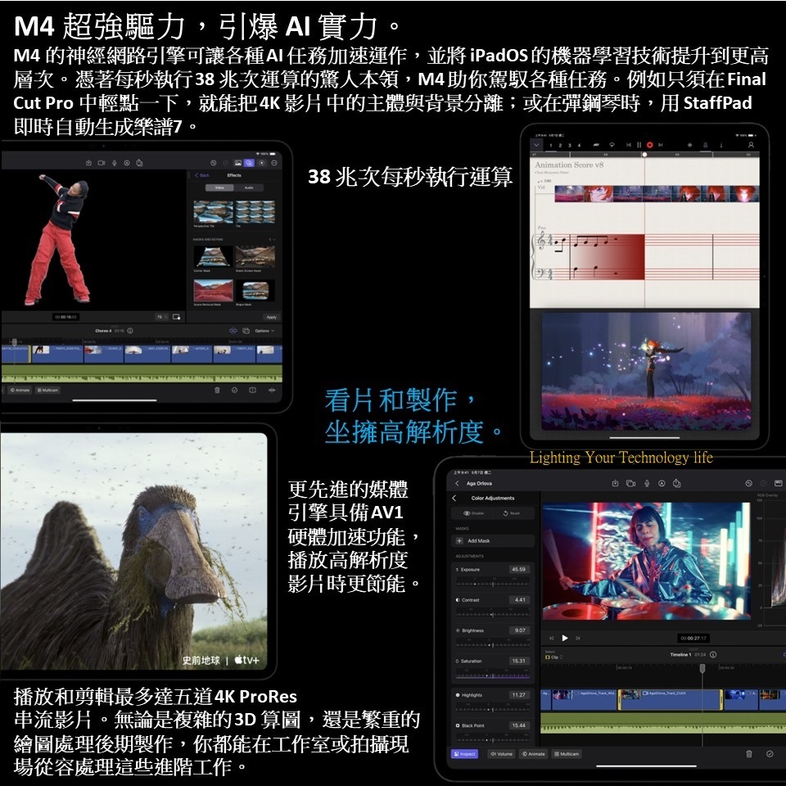Open camera icon in Aga Orlova project toolbar

pos(630,484)
